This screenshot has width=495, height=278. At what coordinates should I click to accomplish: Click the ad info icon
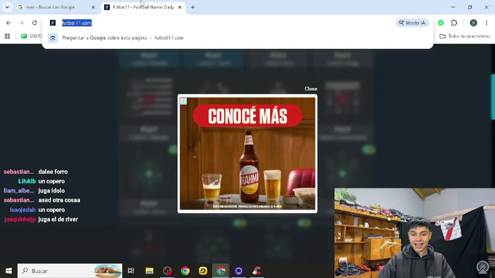(x=183, y=101)
